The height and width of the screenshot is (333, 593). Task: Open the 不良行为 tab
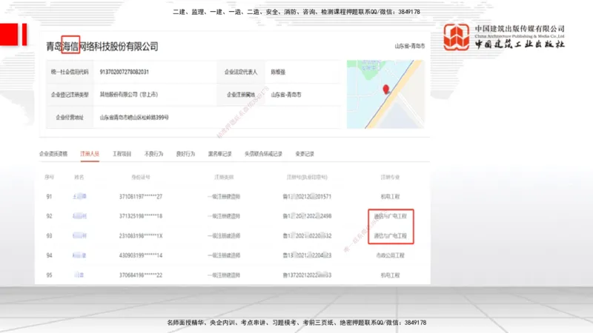click(x=153, y=154)
